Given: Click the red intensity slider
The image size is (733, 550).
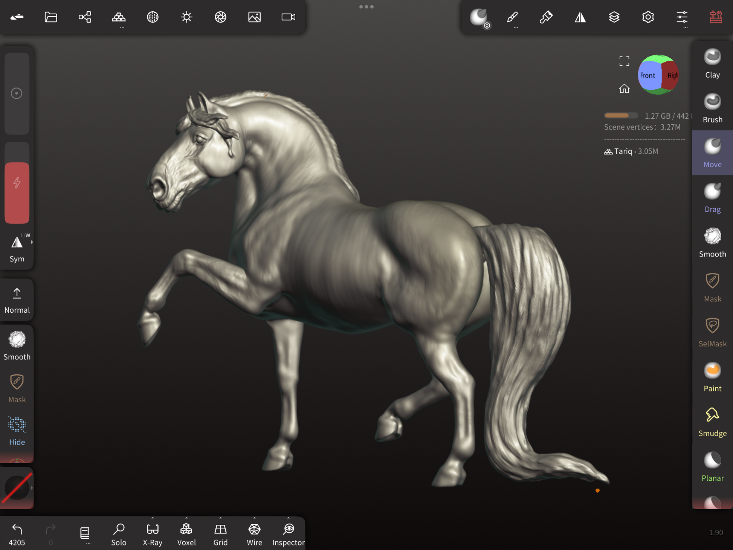Looking at the screenshot, I should click(x=17, y=192).
